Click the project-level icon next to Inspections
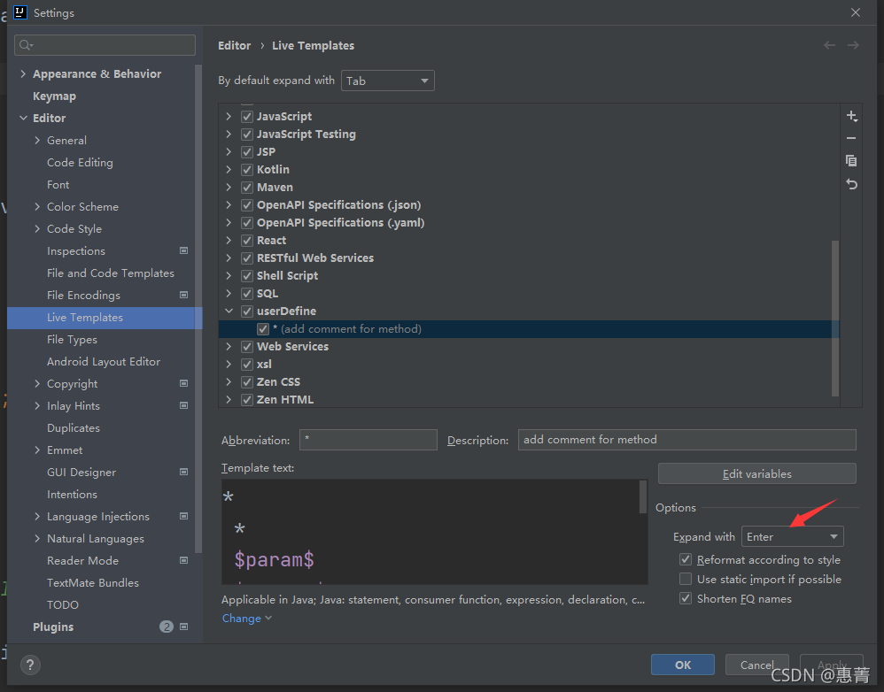 click(x=183, y=250)
